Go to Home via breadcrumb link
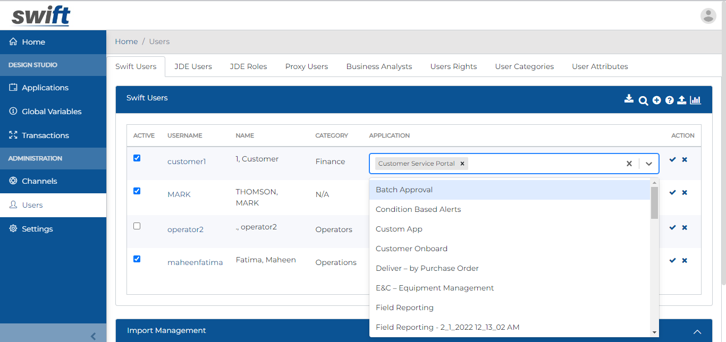Screen dimensions: 726x342 126,41
